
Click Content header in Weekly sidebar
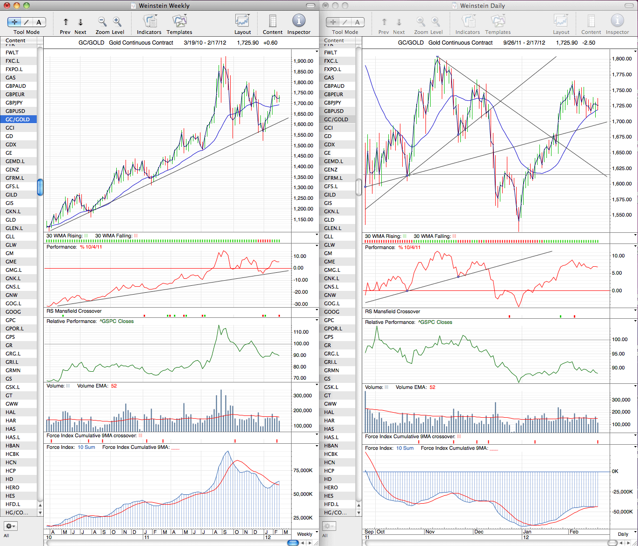19,40
